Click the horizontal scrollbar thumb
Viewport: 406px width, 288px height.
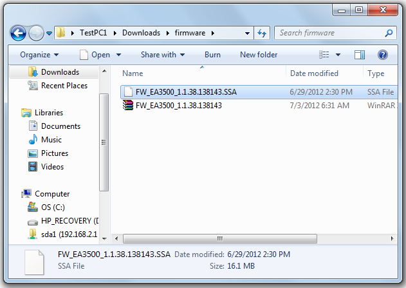(220, 238)
